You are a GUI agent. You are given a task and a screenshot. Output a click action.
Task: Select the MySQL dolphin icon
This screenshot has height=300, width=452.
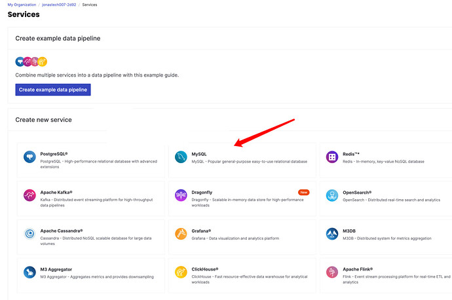[x=181, y=157]
